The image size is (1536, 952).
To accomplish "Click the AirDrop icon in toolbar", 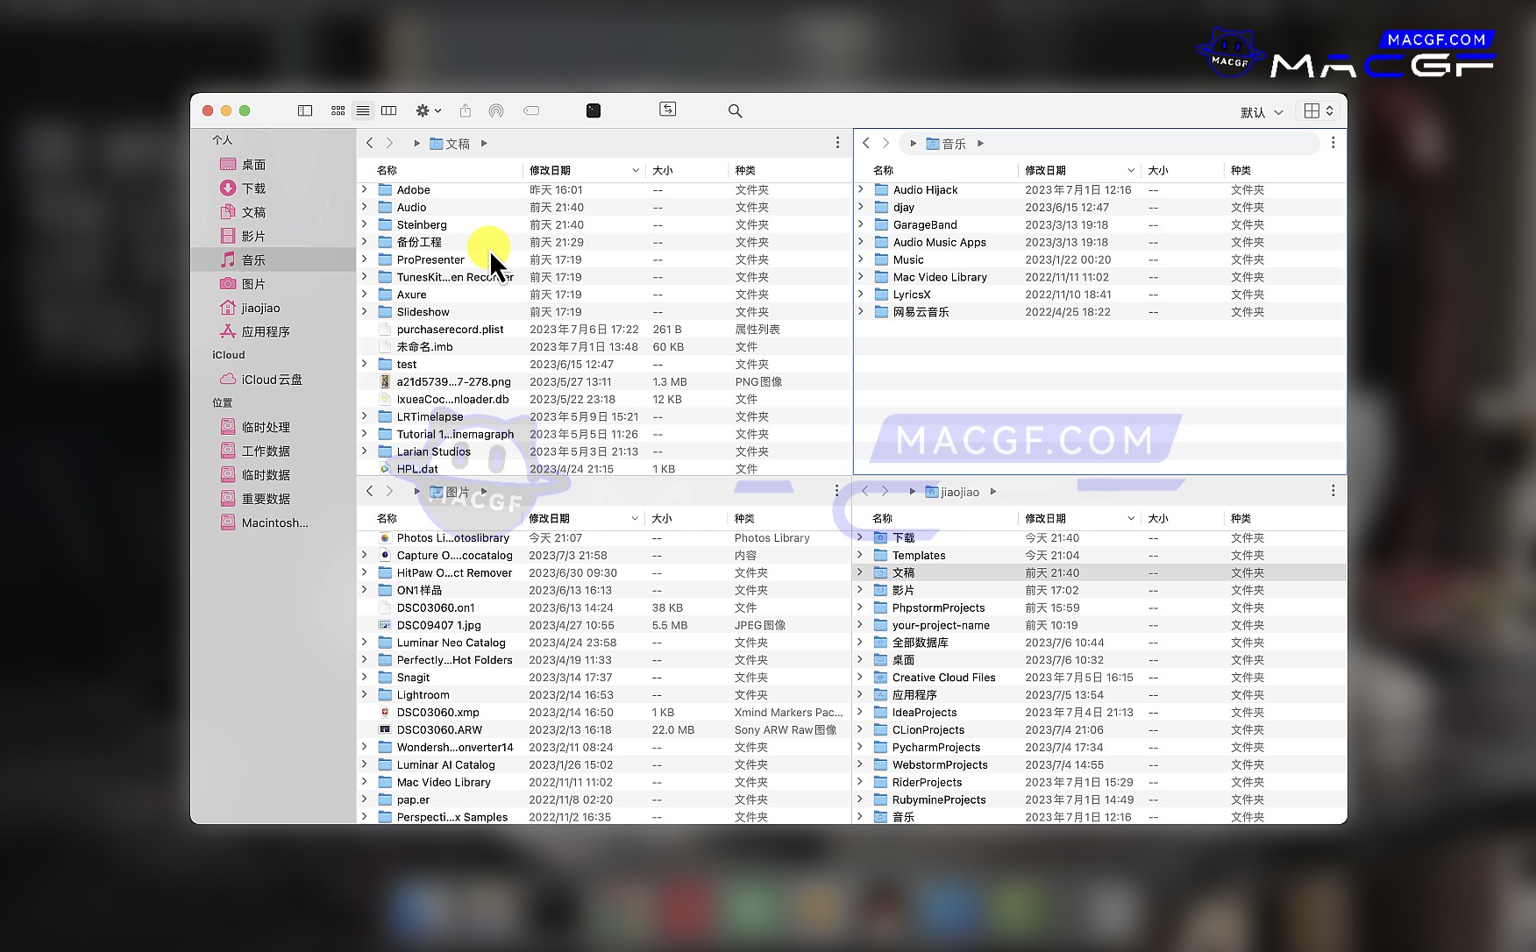I will coord(496,110).
